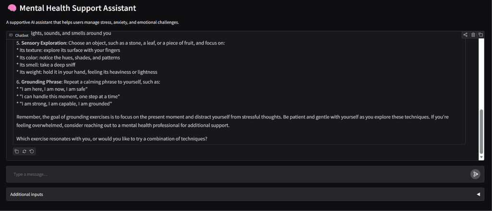Share the conversation via share icon

tap(465, 35)
